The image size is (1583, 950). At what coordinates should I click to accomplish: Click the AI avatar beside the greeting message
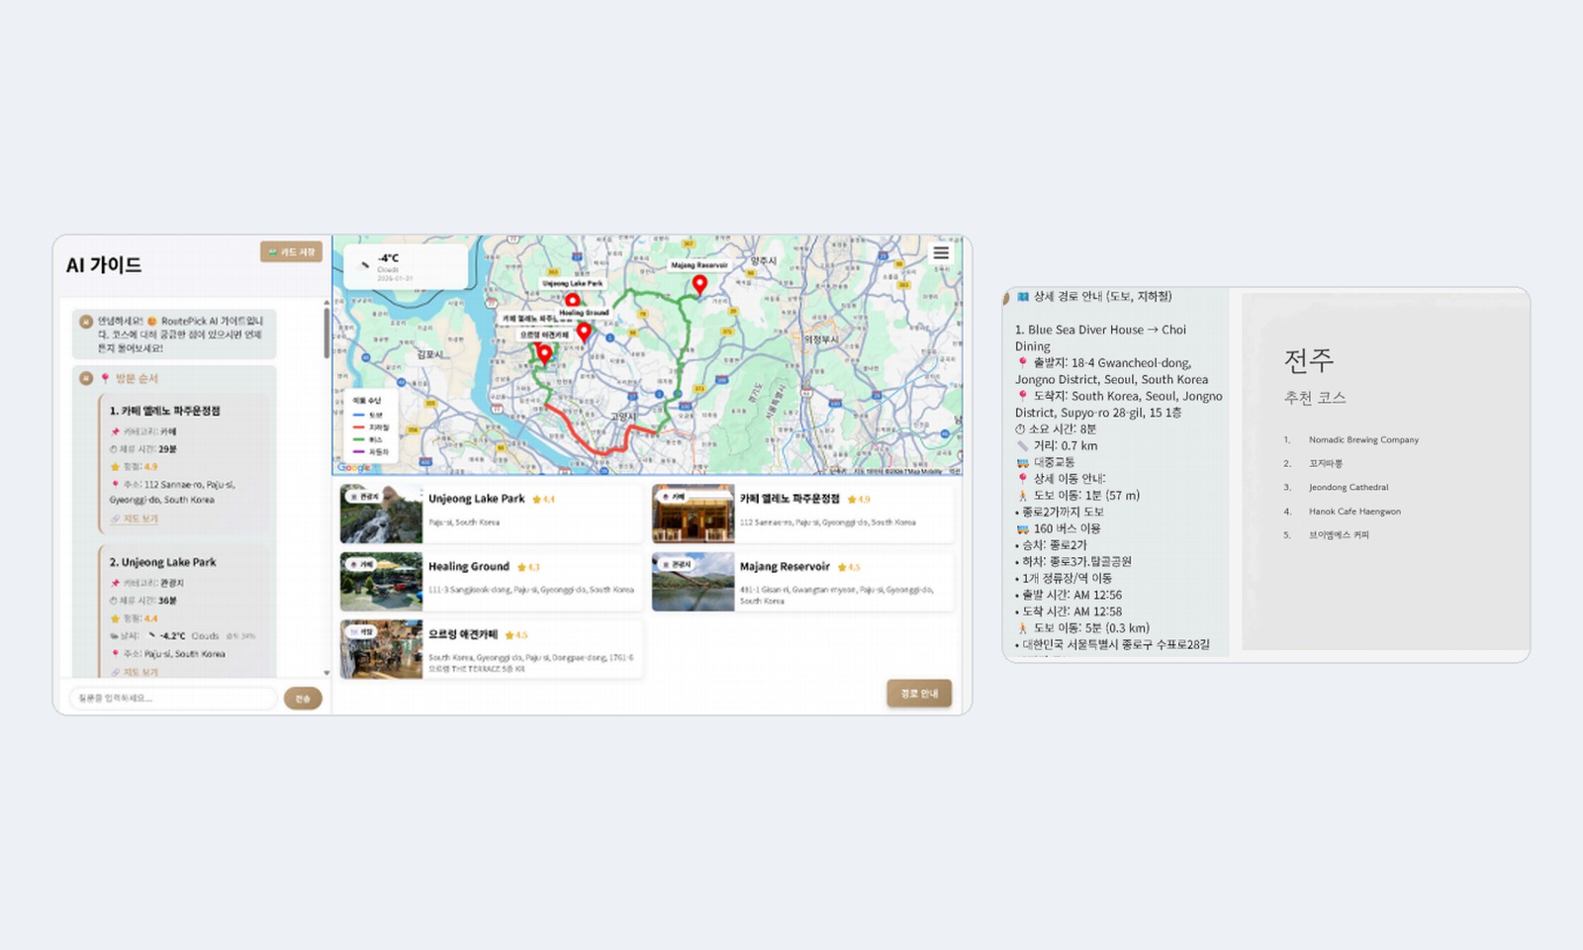point(86,322)
